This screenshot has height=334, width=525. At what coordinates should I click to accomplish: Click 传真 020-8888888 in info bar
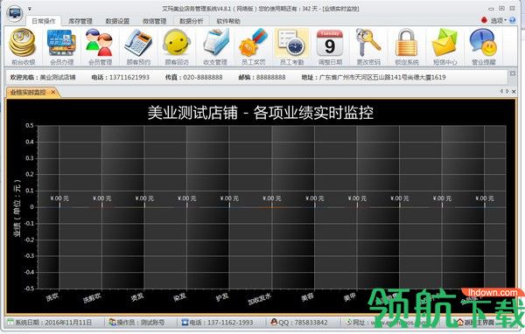[x=194, y=77]
